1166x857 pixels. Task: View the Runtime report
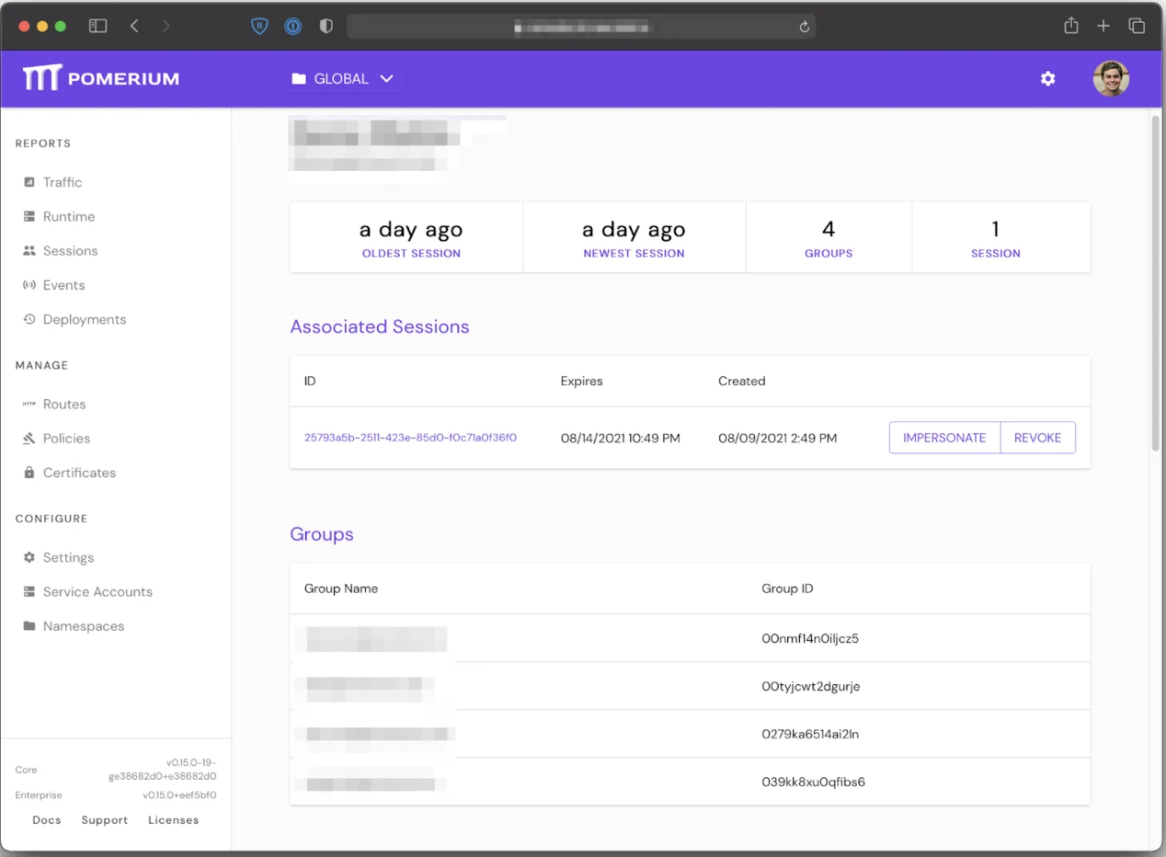[69, 216]
